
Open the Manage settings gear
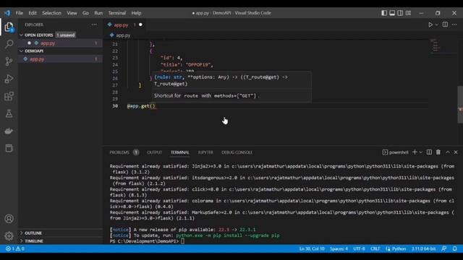tap(9, 236)
